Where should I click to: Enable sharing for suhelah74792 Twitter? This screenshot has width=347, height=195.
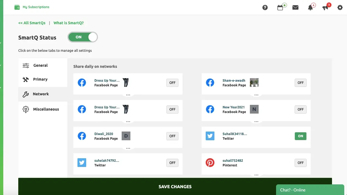(172, 163)
